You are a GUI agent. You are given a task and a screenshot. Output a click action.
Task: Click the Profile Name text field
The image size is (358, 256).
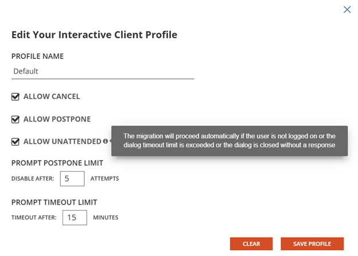103,72
